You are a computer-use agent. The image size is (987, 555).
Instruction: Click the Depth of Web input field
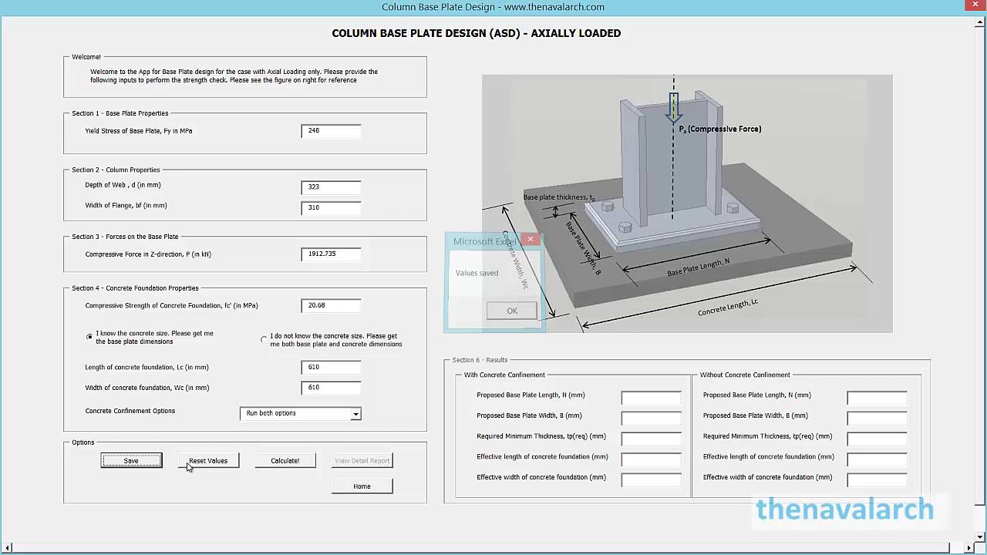(331, 187)
